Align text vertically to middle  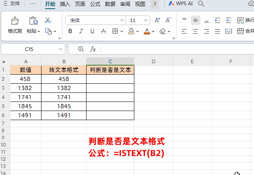(196, 20)
